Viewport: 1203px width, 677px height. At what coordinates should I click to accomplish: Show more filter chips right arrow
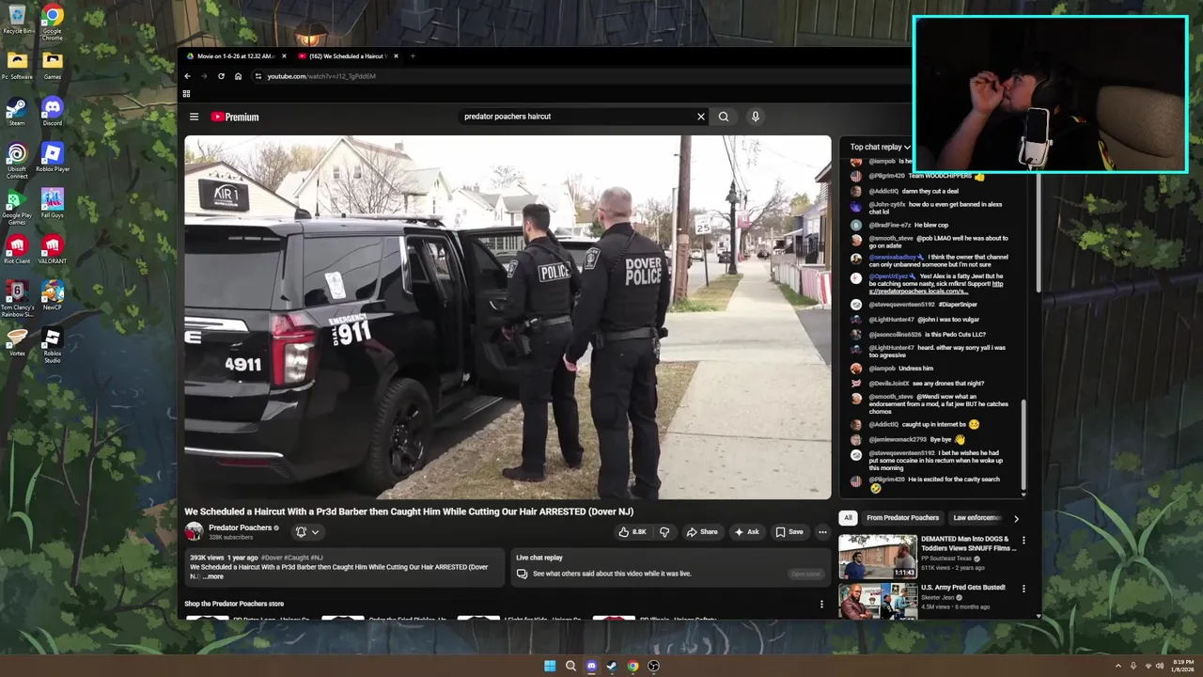click(x=1016, y=518)
